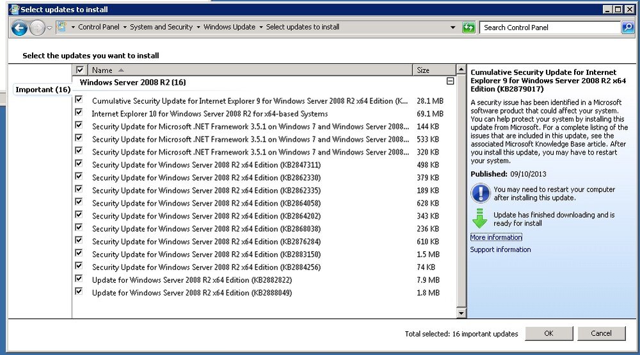Image resolution: width=640 pixels, height=355 pixels.
Task: Click the title bar window icon
Action: point(15,10)
